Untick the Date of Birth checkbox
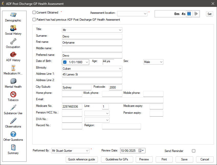This screenshot has height=165, width=217. (x=65, y=62)
